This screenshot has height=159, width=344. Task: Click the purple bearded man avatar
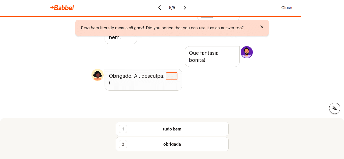[x=247, y=52]
